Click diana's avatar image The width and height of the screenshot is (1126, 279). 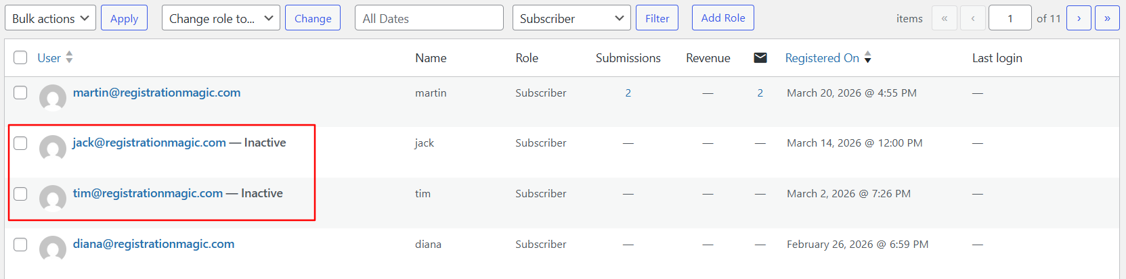tap(53, 249)
